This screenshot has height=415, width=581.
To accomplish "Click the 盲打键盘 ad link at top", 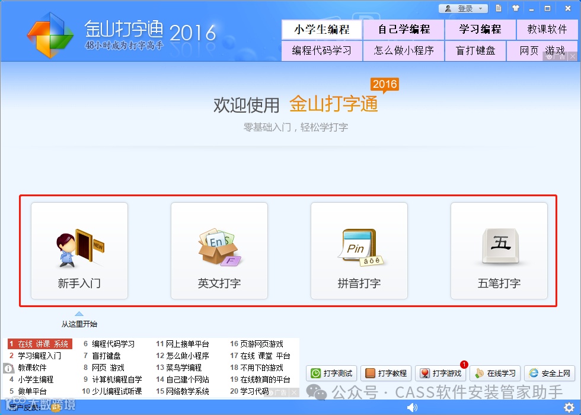I will coord(475,51).
